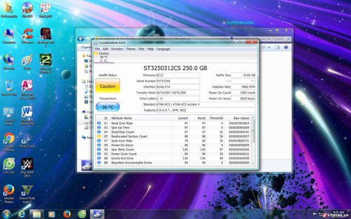
Task: Open the Firefox taskbar icon
Action: [x=67, y=214]
